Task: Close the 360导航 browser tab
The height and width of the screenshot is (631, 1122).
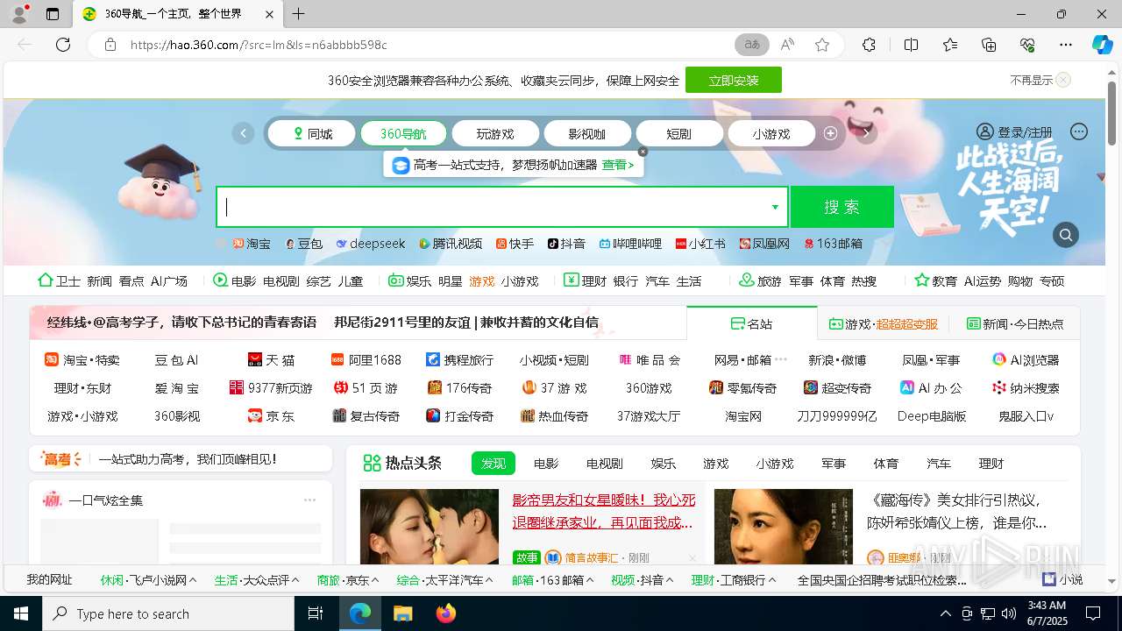Action: 270,14
